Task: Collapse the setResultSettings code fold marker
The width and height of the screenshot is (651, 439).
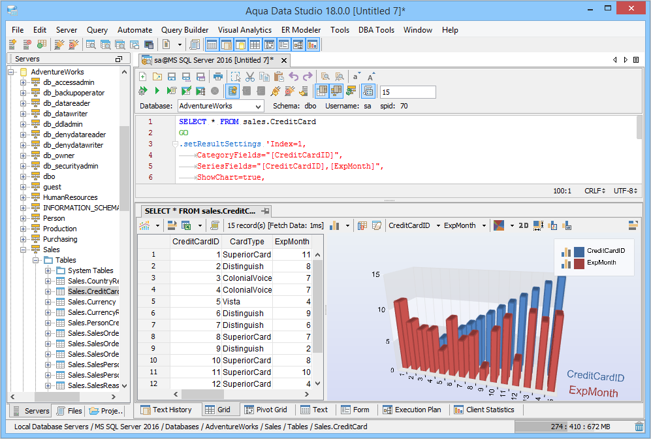Action: [175, 144]
